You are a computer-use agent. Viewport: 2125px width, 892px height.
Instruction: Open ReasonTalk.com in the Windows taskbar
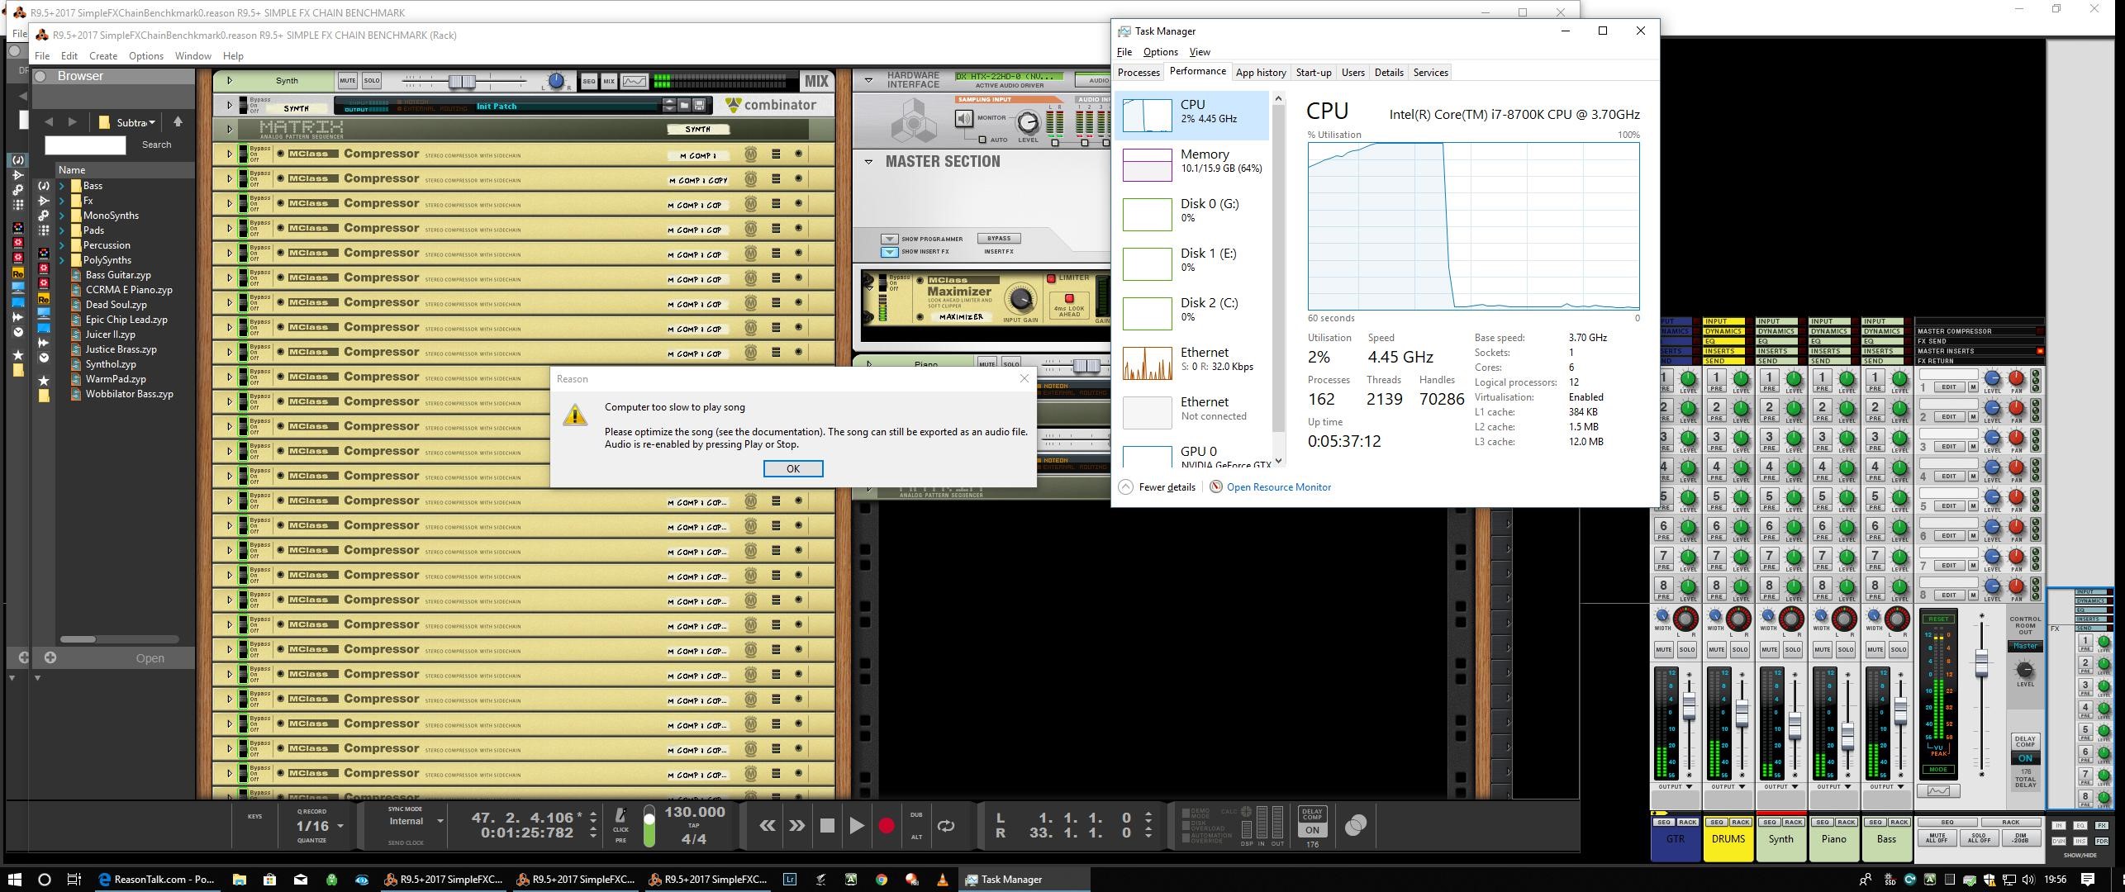(x=156, y=880)
